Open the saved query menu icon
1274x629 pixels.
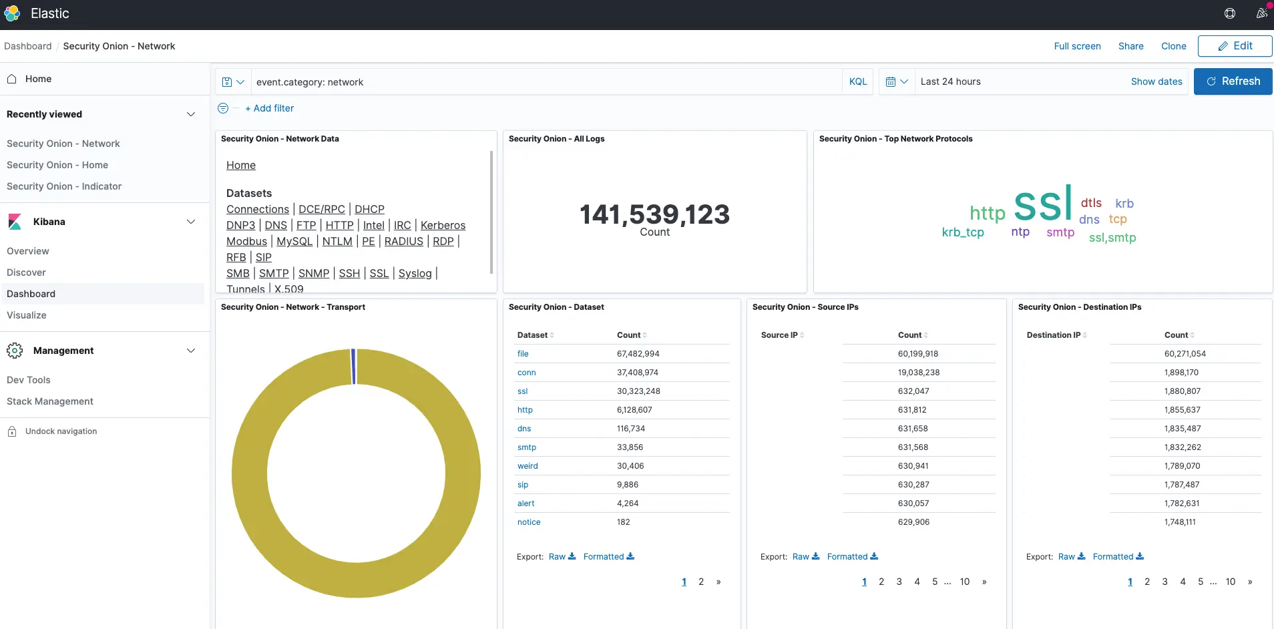click(x=233, y=82)
